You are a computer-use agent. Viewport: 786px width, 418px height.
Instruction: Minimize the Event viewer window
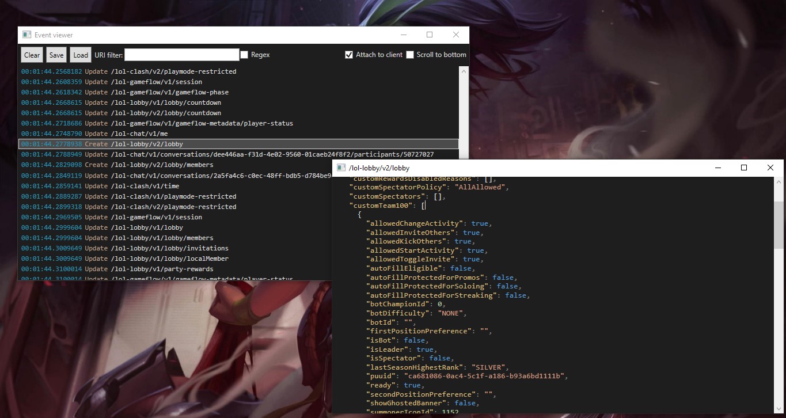click(x=403, y=35)
